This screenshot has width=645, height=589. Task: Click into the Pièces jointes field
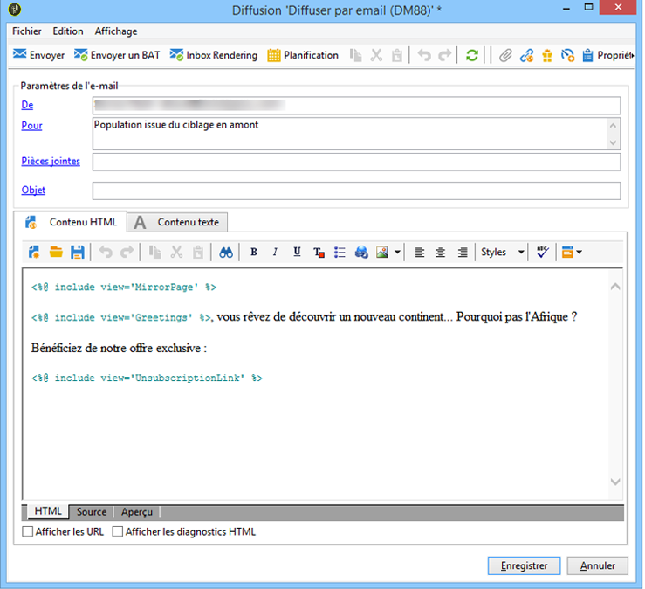point(356,162)
